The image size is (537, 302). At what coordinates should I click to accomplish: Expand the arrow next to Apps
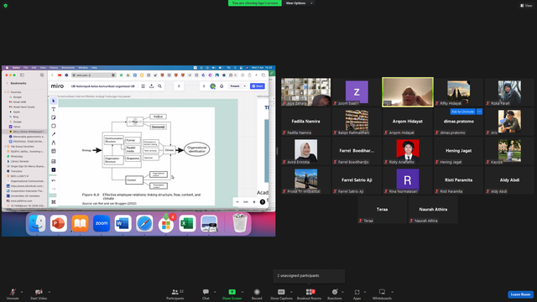pos(365,292)
